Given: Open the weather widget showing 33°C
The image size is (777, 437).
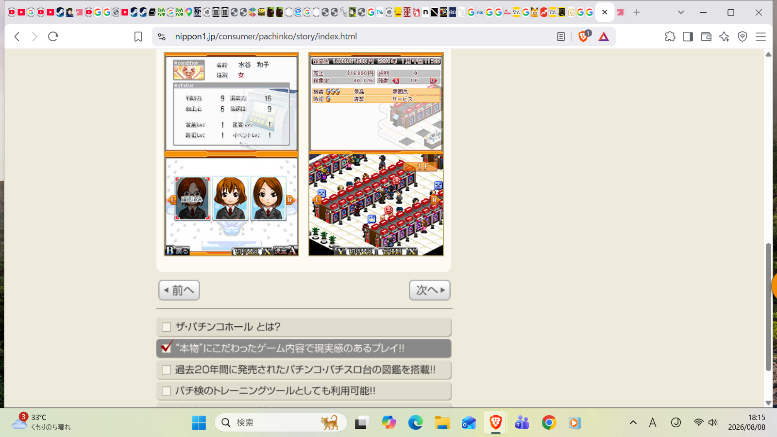Looking at the screenshot, I should tap(42, 422).
